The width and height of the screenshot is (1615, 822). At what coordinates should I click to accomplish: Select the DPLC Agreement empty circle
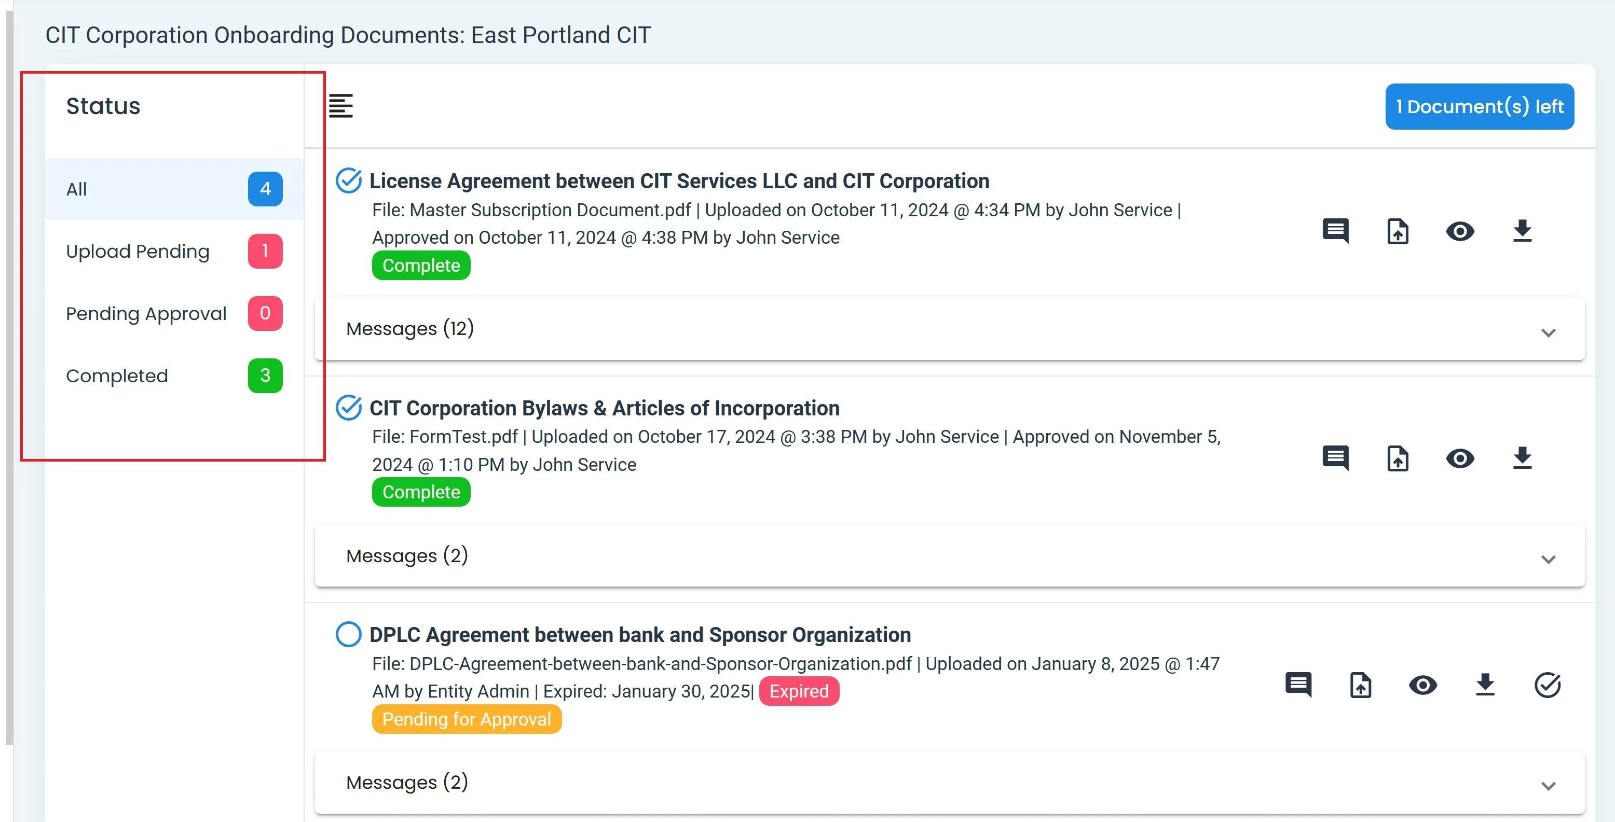(348, 634)
